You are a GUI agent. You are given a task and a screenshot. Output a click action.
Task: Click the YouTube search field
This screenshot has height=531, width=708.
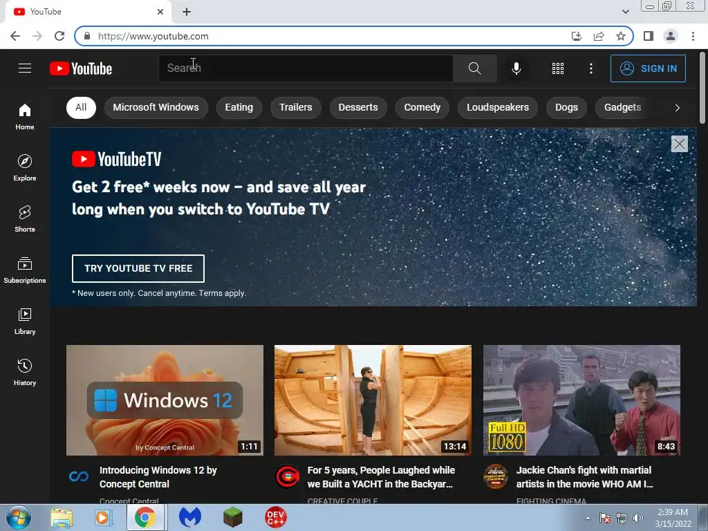tap(306, 68)
